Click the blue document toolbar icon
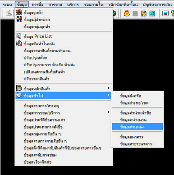 point(152,14)
